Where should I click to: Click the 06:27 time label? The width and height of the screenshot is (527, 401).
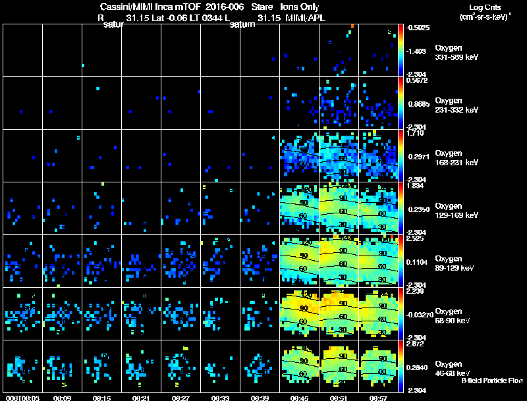[180, 398]
